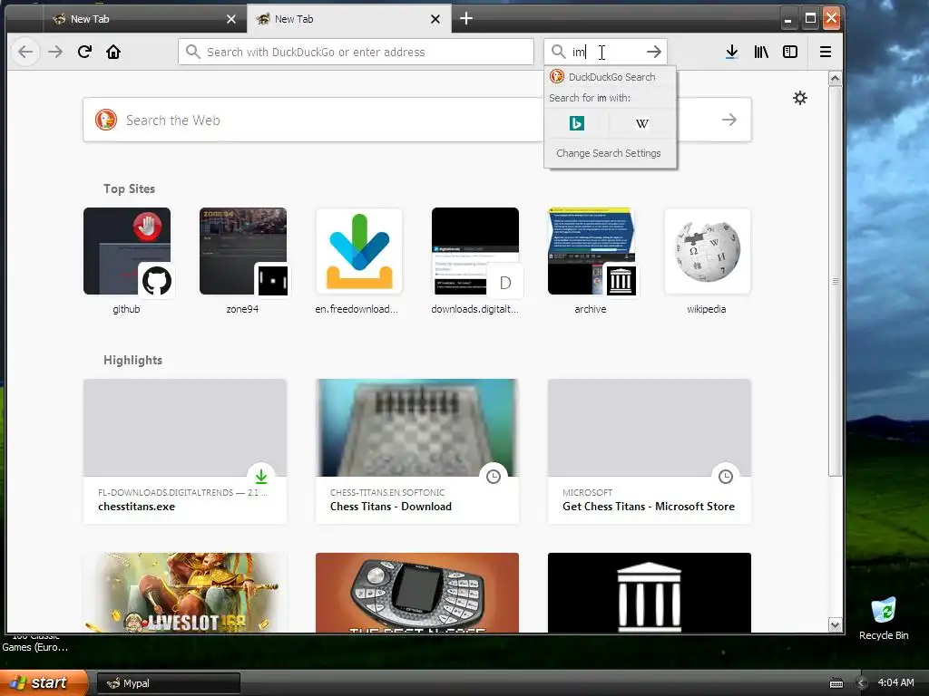Click the Highlights section heading
Viewport: 929px width, 696px height.
(x=132, y=361)
